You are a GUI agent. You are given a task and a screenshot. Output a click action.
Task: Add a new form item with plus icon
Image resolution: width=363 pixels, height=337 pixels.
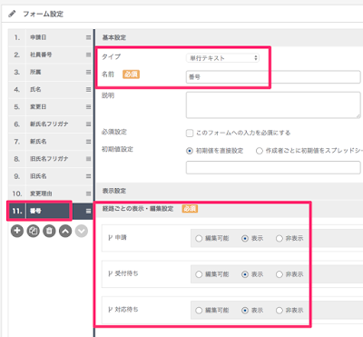(x=17, y=231)
